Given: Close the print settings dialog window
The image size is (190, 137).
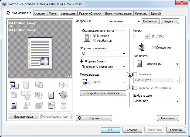Looking at the screenshot, I should point(182,3).
